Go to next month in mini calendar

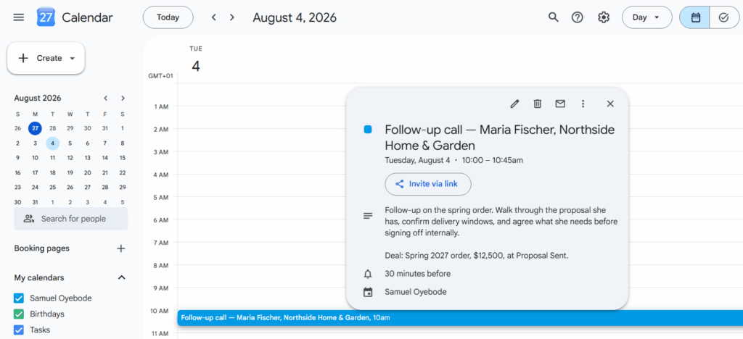[123, 99]
